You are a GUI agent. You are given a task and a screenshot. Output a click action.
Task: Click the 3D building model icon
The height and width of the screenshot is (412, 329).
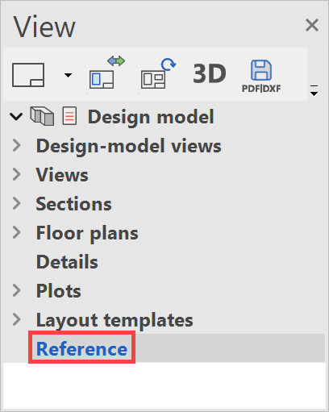(x=42, y=116)
